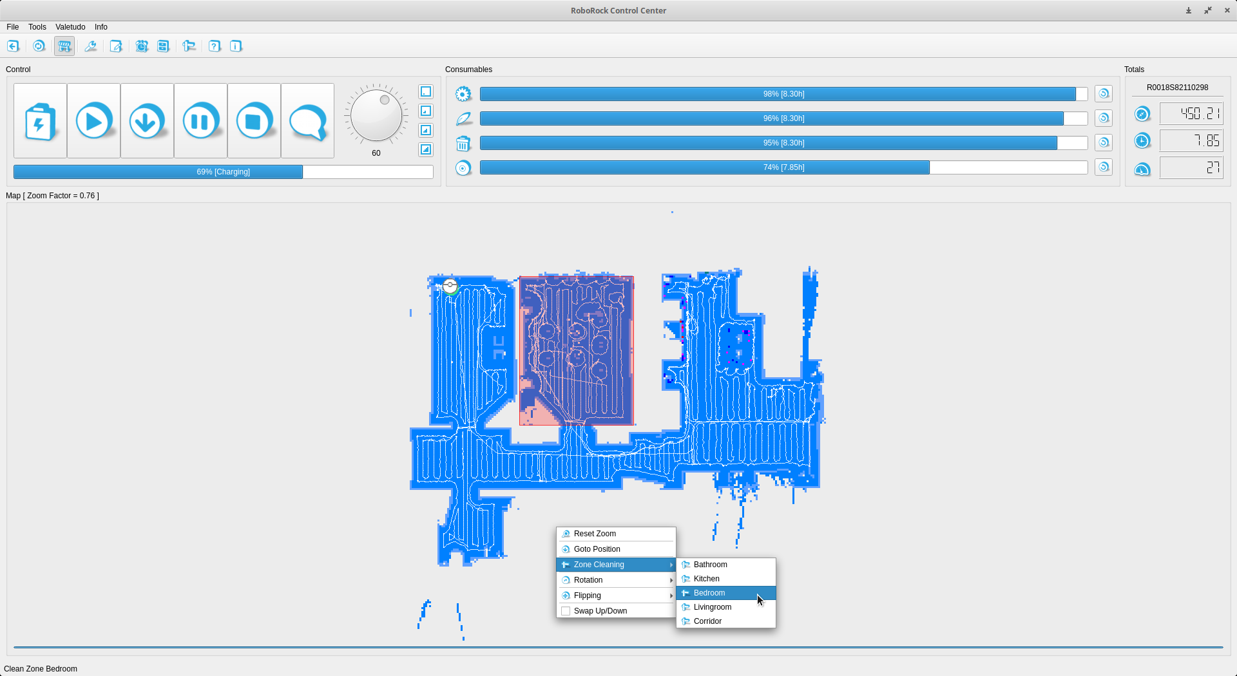Viewport: 1237px width, 676px height.
Task: Click the back arrow toolbar icon
Action: (13, 46)
